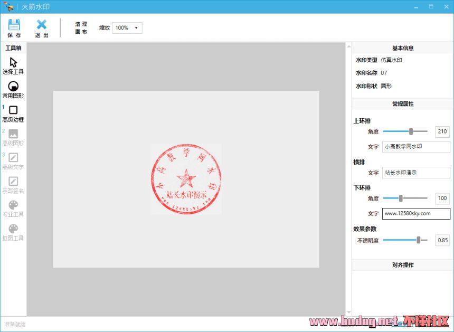
Task: Open the 抠图工具 cutout tool
Action: point(13,229)
